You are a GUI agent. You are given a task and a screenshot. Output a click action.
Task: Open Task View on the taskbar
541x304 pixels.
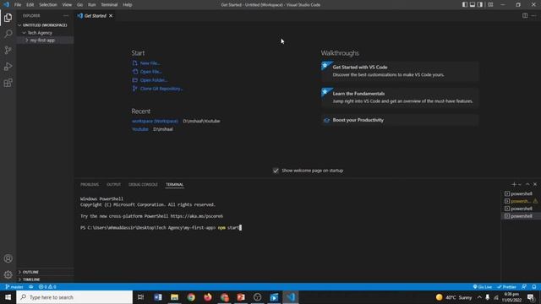(x=140, y=297)
